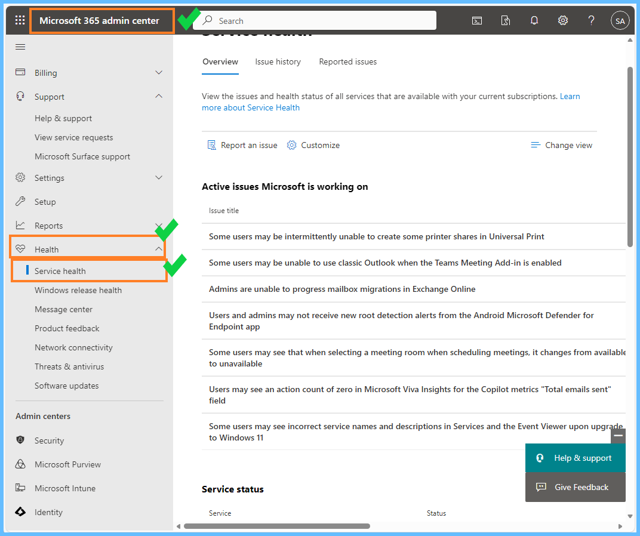Click the Give Feedback chat icon
The image size is (640, 536).
point(541,487)
